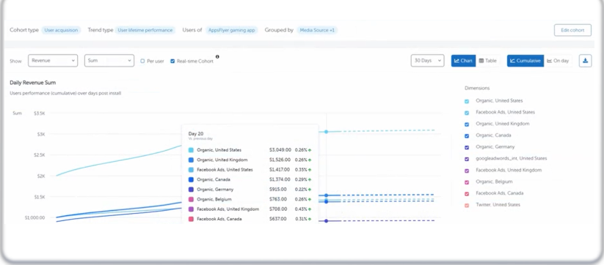This screenshot has height=265, width=604.
Task: Toggle Facebook Ads, United States dimension checkbox
Action: pos(467,113)
